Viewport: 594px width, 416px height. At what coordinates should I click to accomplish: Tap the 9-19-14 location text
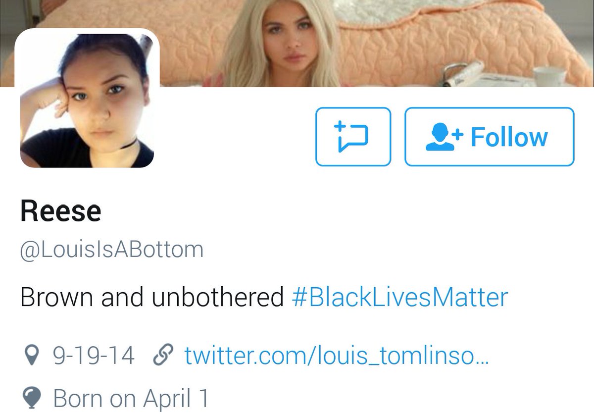click(x=93, y=356)
